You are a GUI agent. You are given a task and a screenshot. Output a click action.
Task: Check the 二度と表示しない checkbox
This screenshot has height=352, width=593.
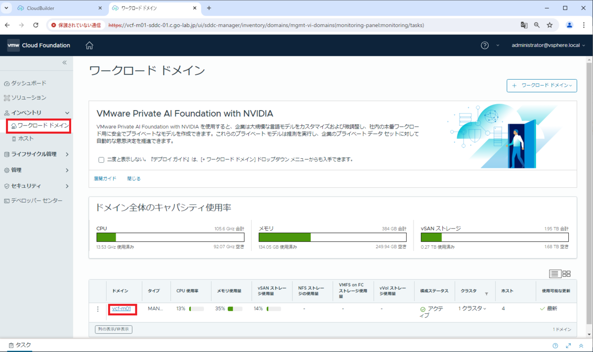(101, 160)
